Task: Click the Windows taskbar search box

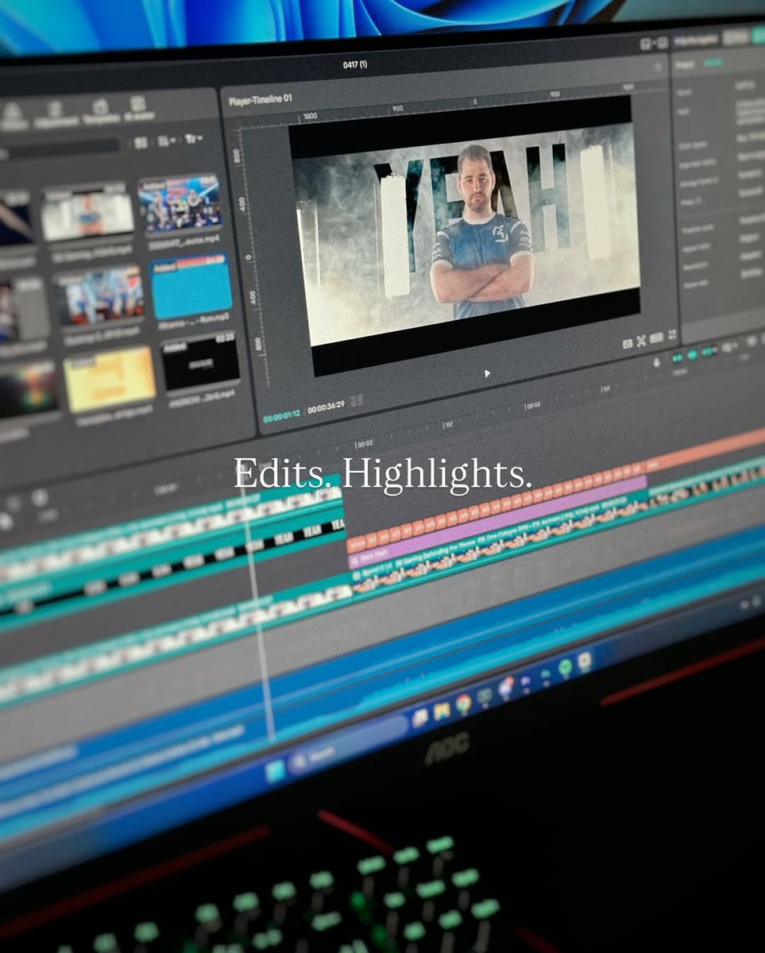Action: pos(349,744)
